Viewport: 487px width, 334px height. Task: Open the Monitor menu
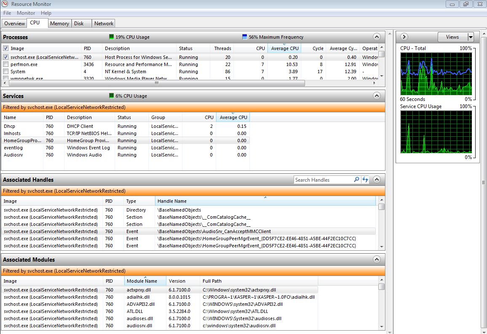click(26, 13)
